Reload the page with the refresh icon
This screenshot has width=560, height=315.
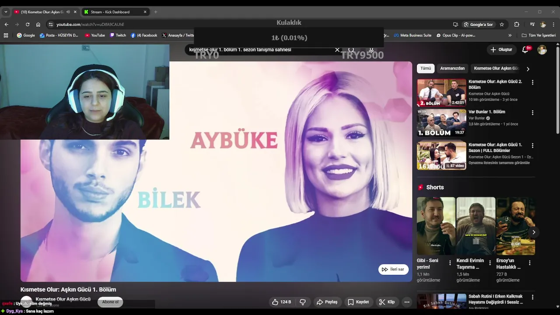tap(28, 24)
